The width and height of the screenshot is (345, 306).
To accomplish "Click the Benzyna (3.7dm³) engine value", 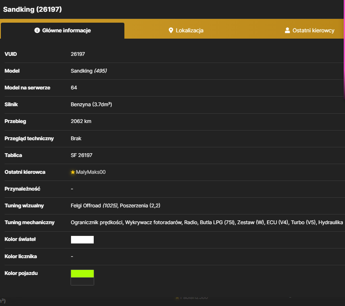I will pos(91,105).
